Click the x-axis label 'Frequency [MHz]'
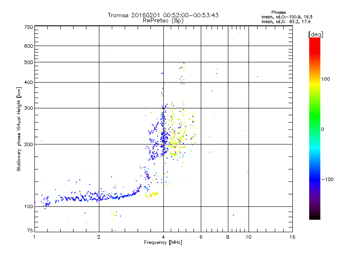Image resolution: width=344 pixels, height=258 pixels. pyautogui.click(x=163, y=243)
